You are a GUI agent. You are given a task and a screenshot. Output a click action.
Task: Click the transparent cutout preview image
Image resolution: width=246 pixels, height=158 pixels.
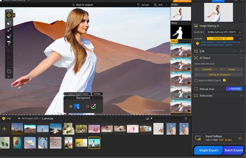(219, 12)
